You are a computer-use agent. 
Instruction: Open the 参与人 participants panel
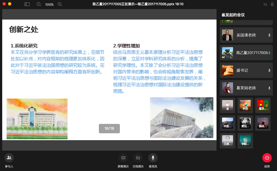pyautogui.click(x=9, y=158)
